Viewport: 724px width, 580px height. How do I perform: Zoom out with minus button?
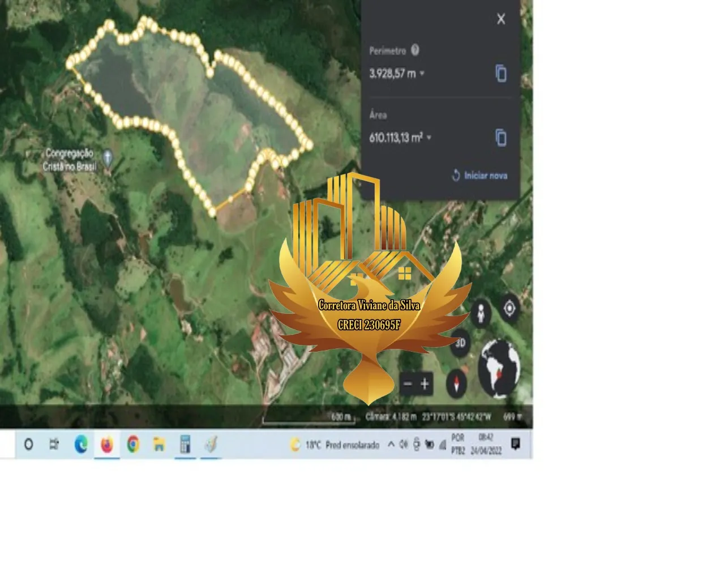408,384
